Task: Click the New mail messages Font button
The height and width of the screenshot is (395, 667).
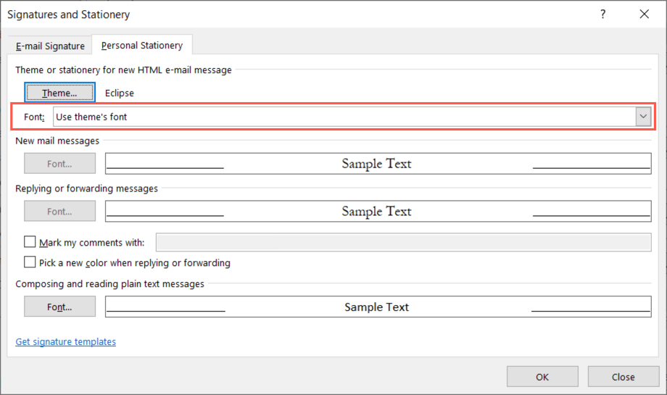Action: click(59, 164)
